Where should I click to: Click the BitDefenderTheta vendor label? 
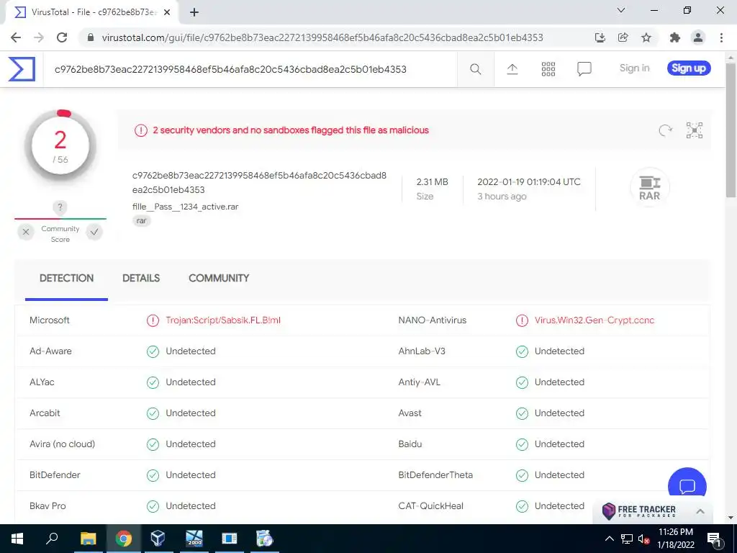[435, 475]
